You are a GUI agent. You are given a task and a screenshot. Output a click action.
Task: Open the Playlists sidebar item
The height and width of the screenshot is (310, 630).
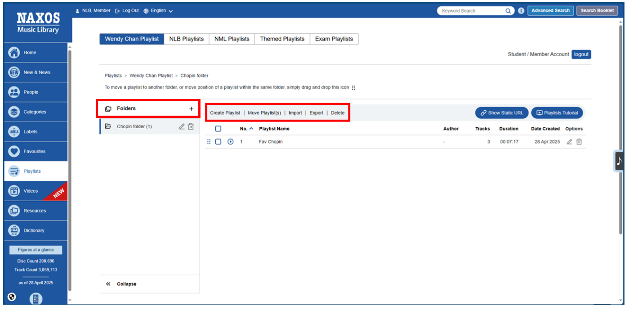click(x=36, y=171)
